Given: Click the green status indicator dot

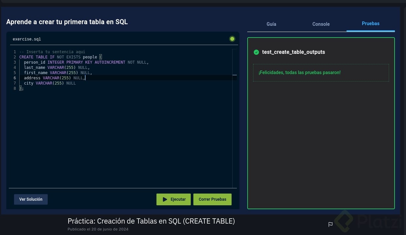Looking at the screenshot, I should 232,39.
